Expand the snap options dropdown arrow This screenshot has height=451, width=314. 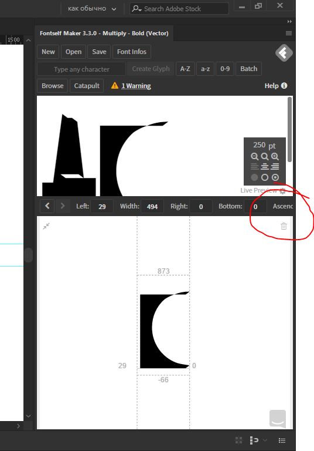[265, 440]
